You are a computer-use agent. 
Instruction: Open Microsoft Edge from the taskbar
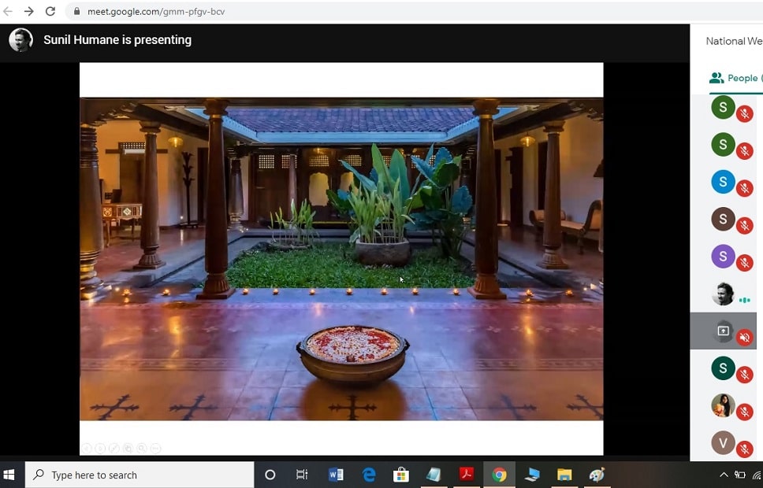pyautogui.click(x=368, y=475)
